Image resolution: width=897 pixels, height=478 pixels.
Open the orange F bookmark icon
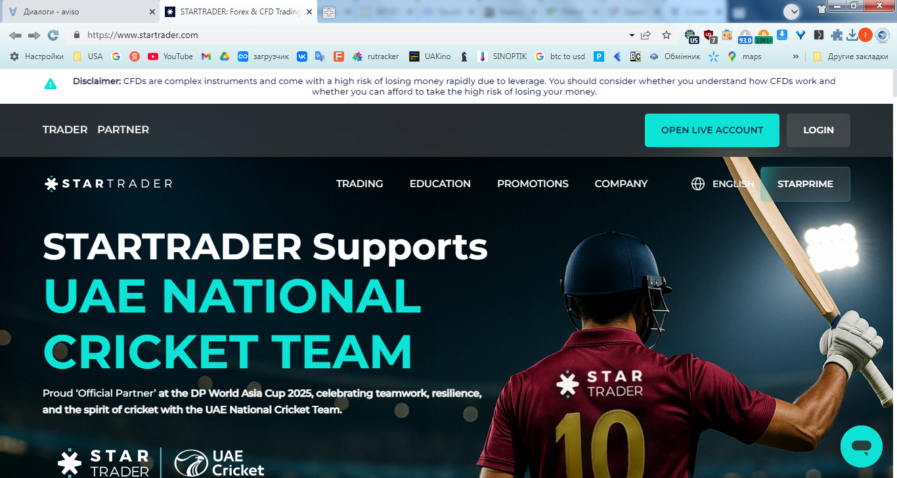[x=339, y=56]
